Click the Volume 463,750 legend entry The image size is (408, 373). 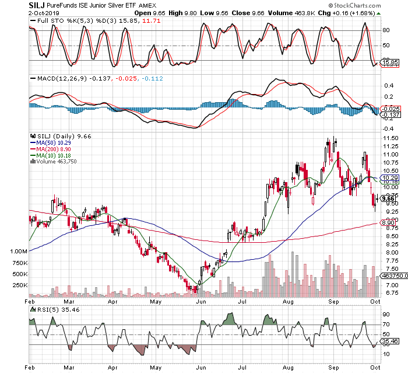click(57, 161)
